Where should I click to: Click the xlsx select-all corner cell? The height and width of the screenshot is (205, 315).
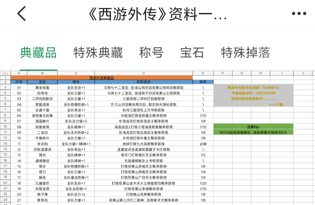click(x=5, y=73)
